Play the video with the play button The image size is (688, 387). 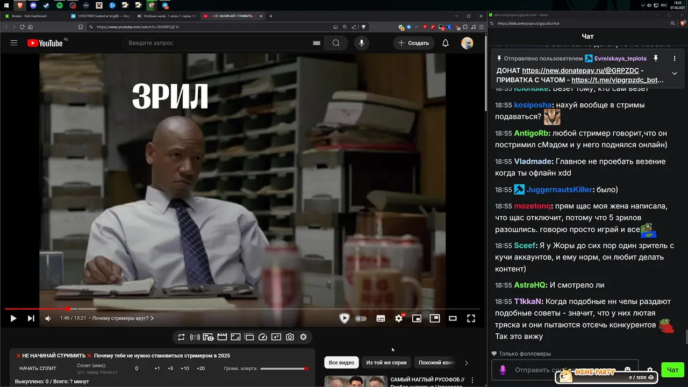(x=13, y=318)
